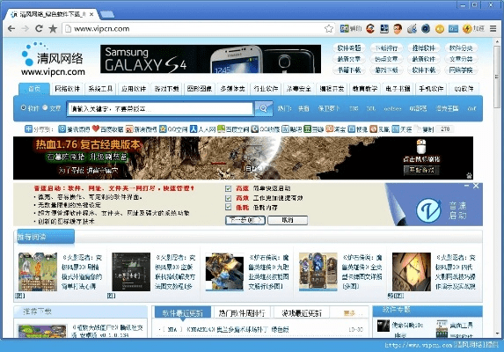Open the 网络软件 navigation tab
The width and height of the screenshot is (504, 352).
pyautogui.click(x=67, y=89)
